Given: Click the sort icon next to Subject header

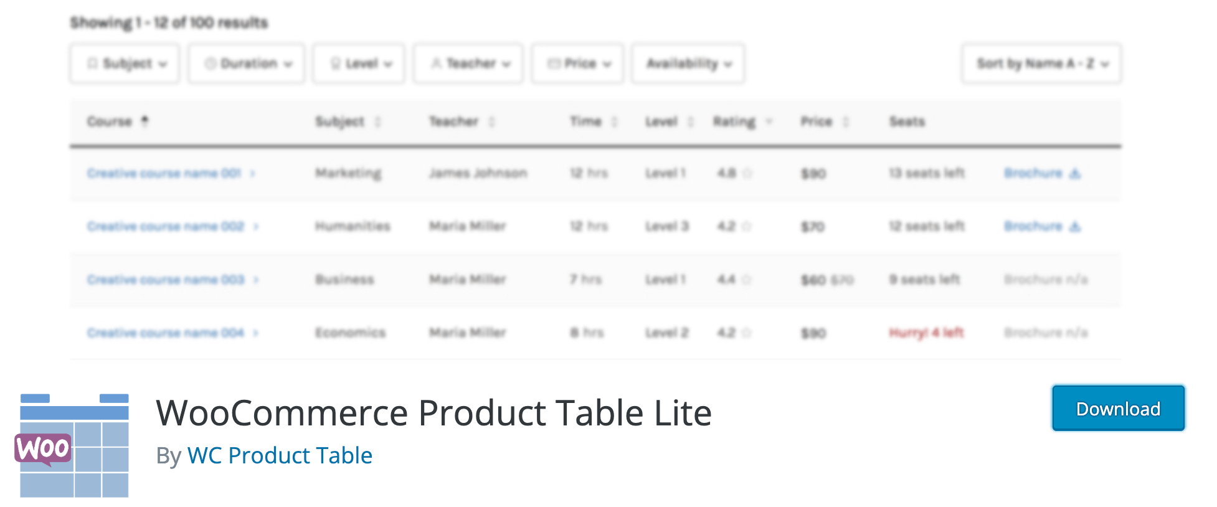Looking at the screenshot, I should [377, 122].
